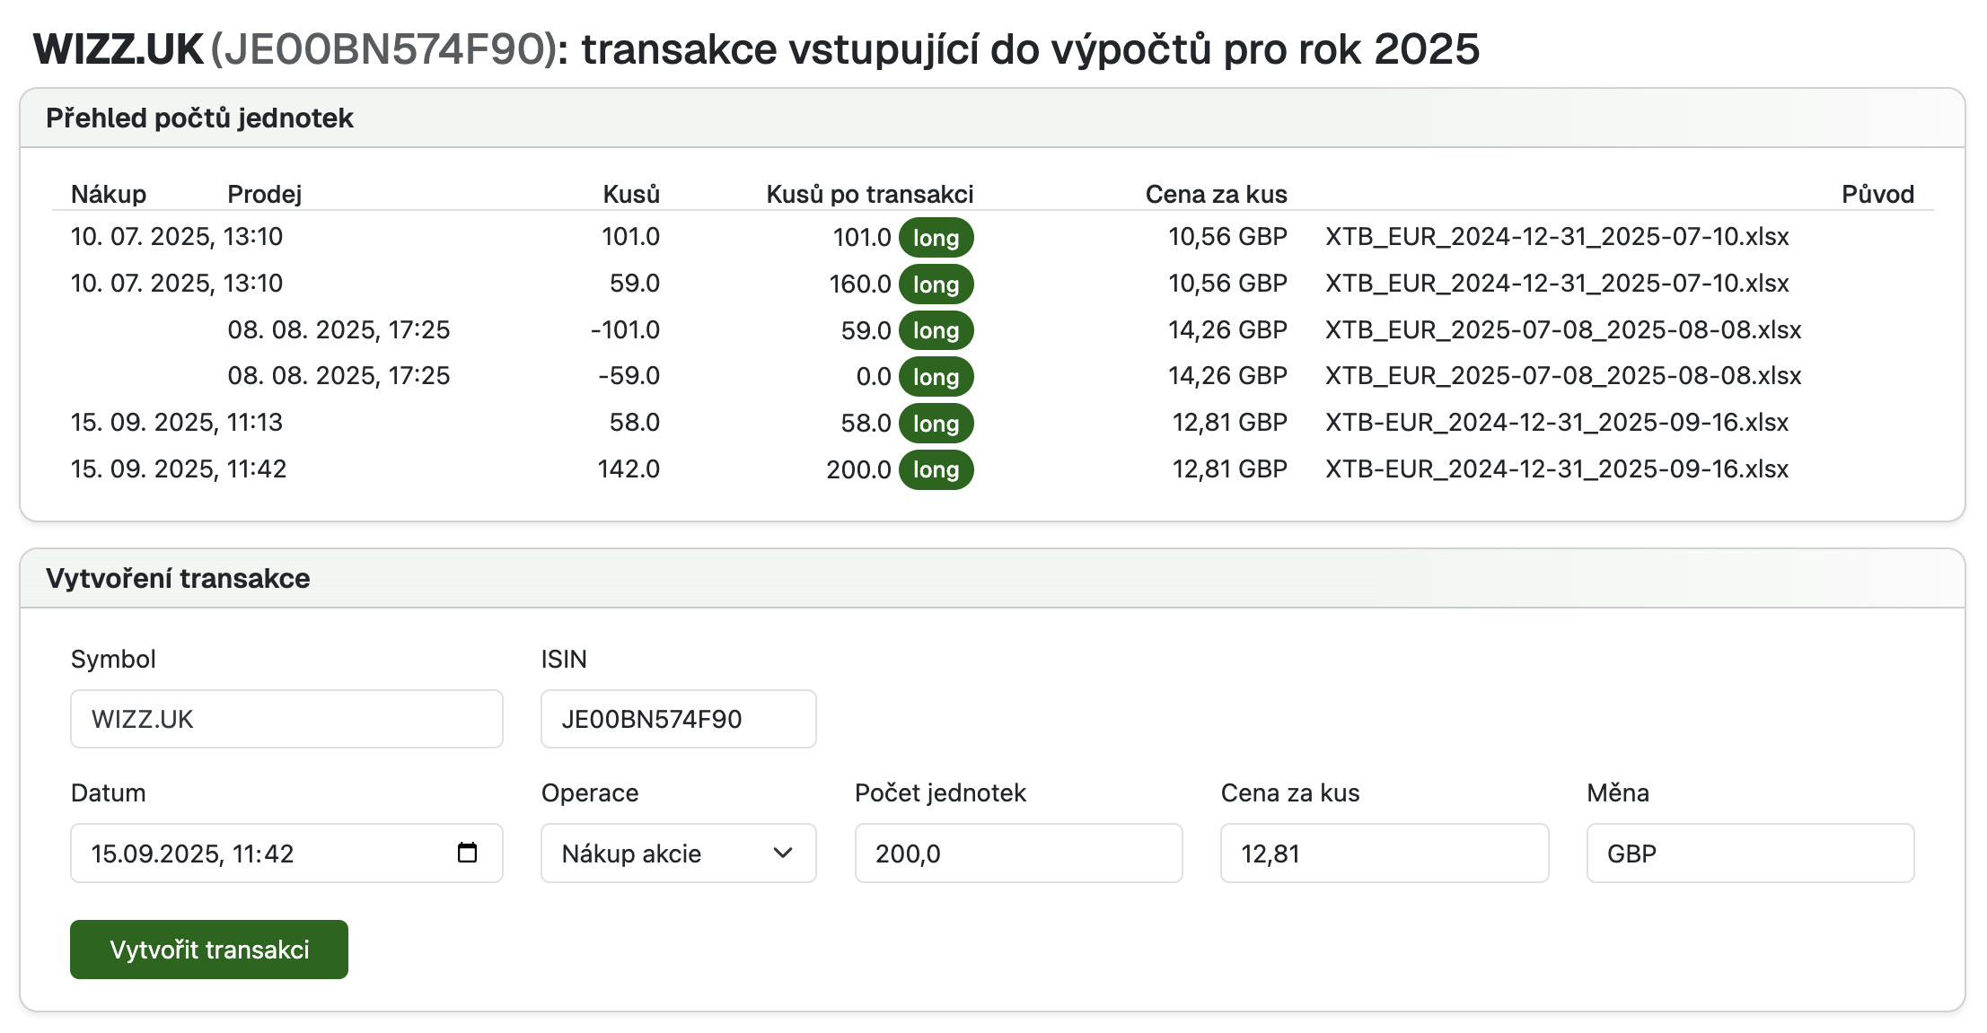Click the Operace dropdown chevron arrow
The image size is (1987, 1033).
pyautogui.click(x=783, y=854)
